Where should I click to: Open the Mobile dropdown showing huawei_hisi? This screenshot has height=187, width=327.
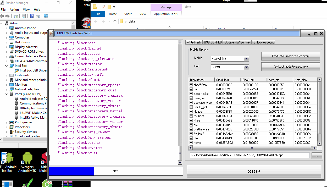(x=246, y=59)
